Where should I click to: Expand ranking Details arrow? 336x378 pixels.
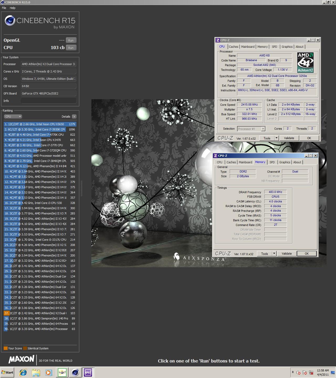[x=74, y=117]
